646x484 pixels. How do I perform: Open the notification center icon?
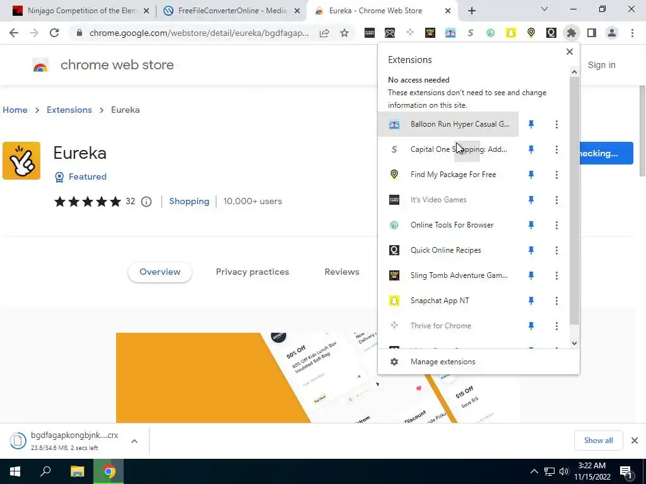(625, 471)
